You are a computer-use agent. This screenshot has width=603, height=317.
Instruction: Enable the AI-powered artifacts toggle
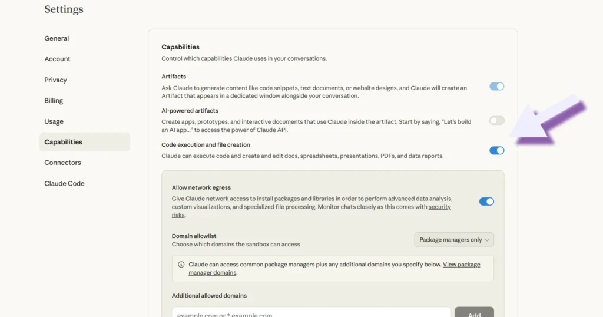(x=496, y=120)
